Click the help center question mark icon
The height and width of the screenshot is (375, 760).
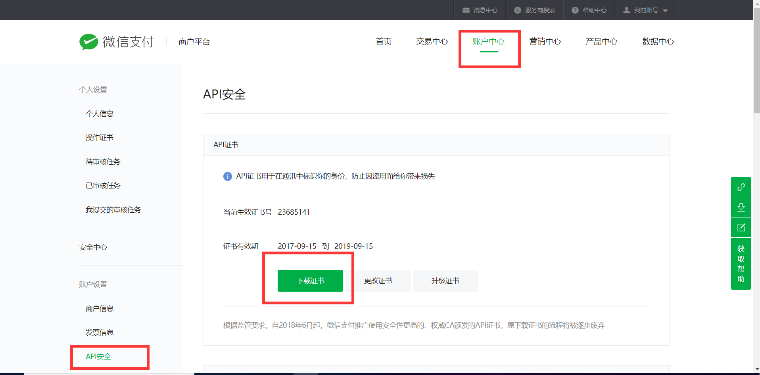(x=575, y=10)
